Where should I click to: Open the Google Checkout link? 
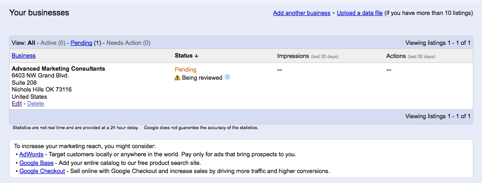point(41,171)
